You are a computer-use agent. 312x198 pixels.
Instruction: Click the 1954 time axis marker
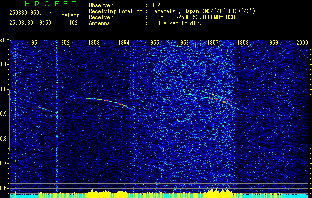(124, 42)
